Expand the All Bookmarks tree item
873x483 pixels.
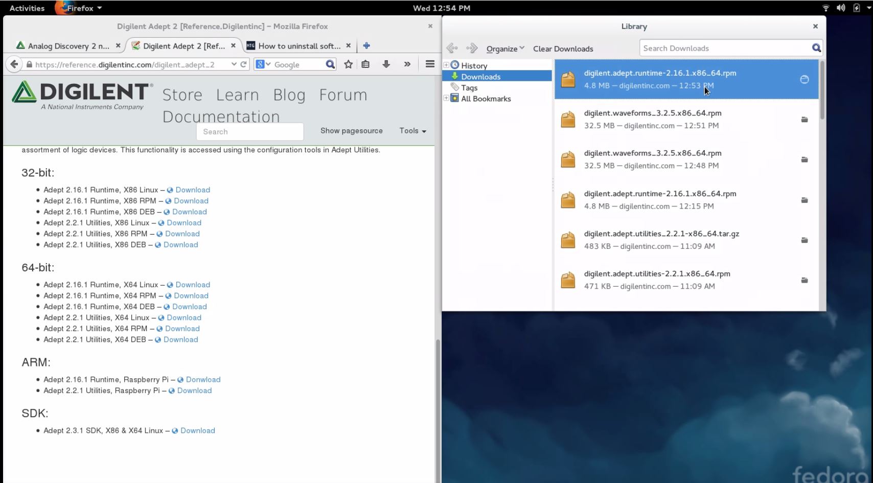click(x=446, y=98)
